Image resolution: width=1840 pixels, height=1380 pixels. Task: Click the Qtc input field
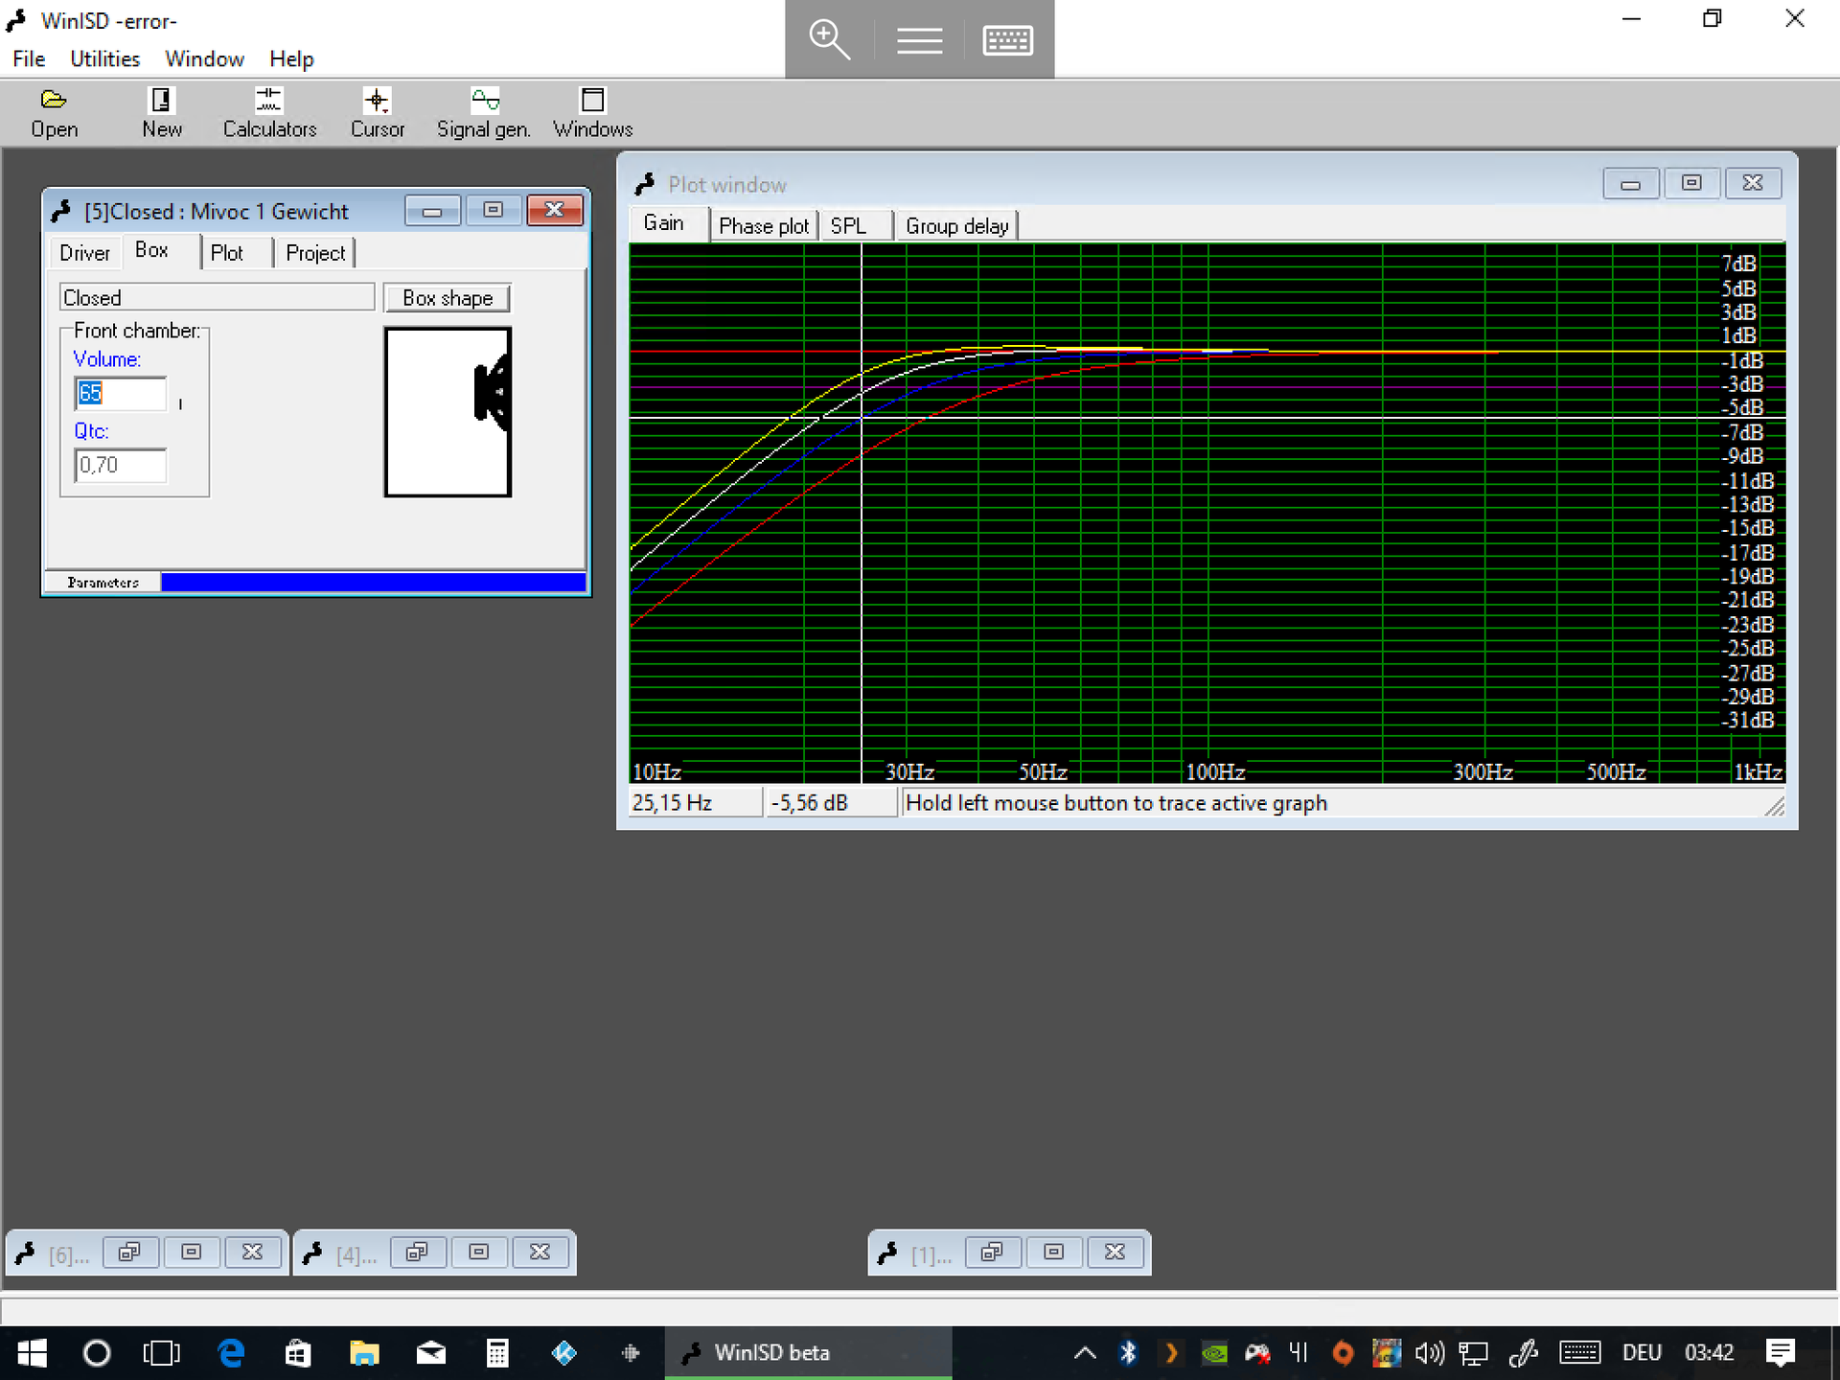click(x=121, y=466)
